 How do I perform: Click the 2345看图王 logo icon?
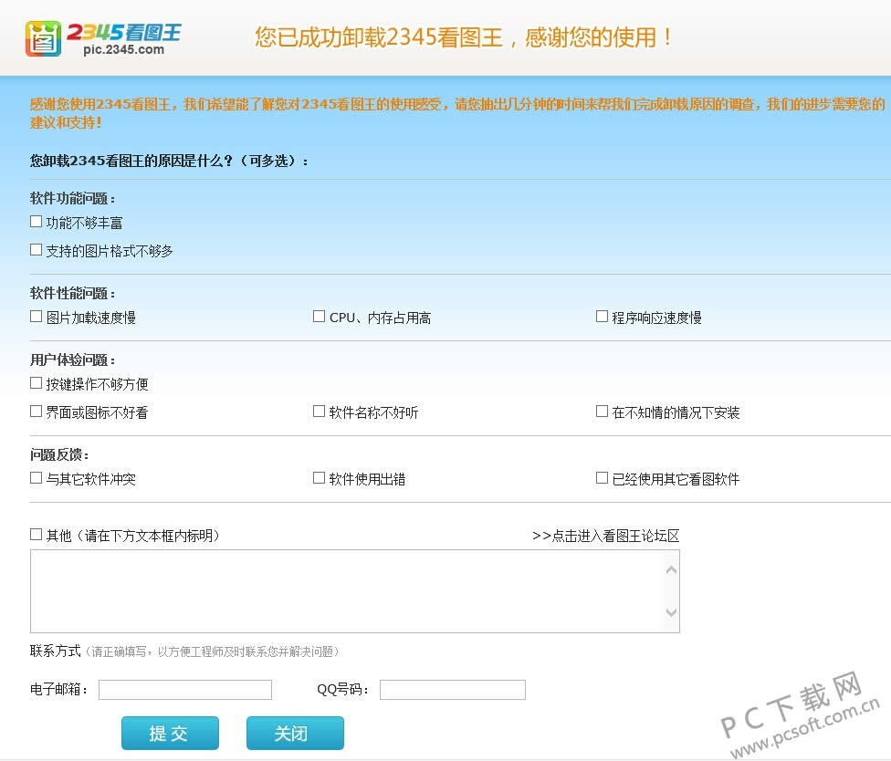[x=43, y=38]
